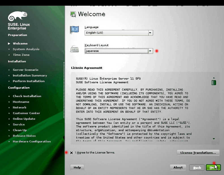
Task: Click the arrow marker beside Welcome step
Action: (9, 43)
